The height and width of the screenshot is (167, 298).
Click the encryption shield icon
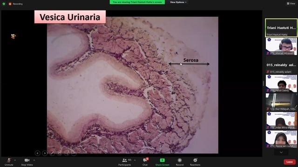click(4, 4)
